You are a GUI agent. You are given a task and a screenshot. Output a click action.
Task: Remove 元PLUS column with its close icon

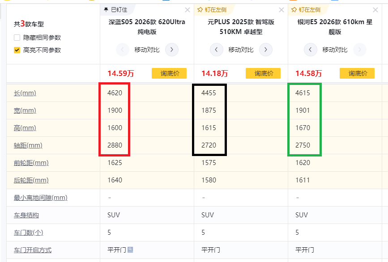pyautogui.click(x=281, y=10)
